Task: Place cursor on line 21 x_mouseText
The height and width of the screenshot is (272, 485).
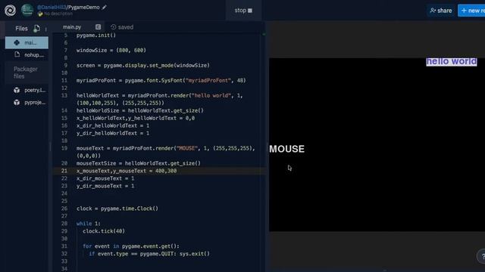Action: [127, 171]
